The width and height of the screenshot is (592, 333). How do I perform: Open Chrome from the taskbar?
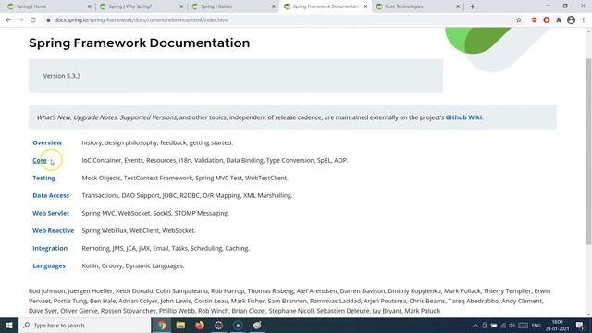point(162,325)
